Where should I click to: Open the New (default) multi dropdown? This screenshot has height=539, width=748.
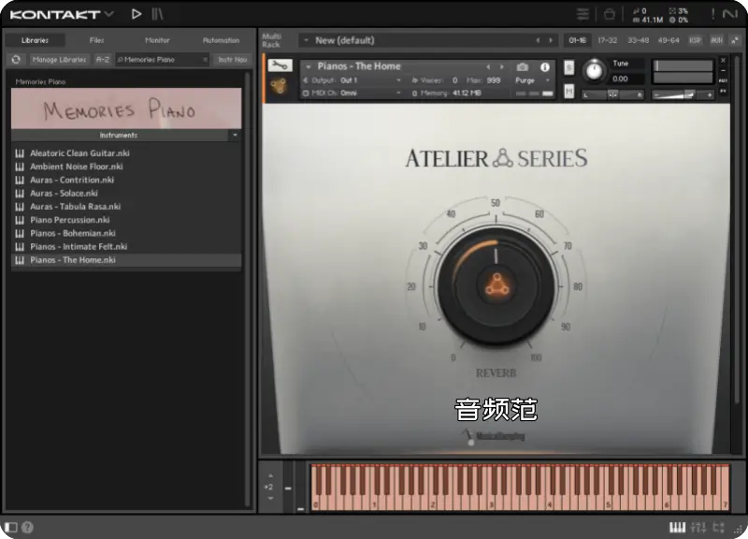pos(306,40)
